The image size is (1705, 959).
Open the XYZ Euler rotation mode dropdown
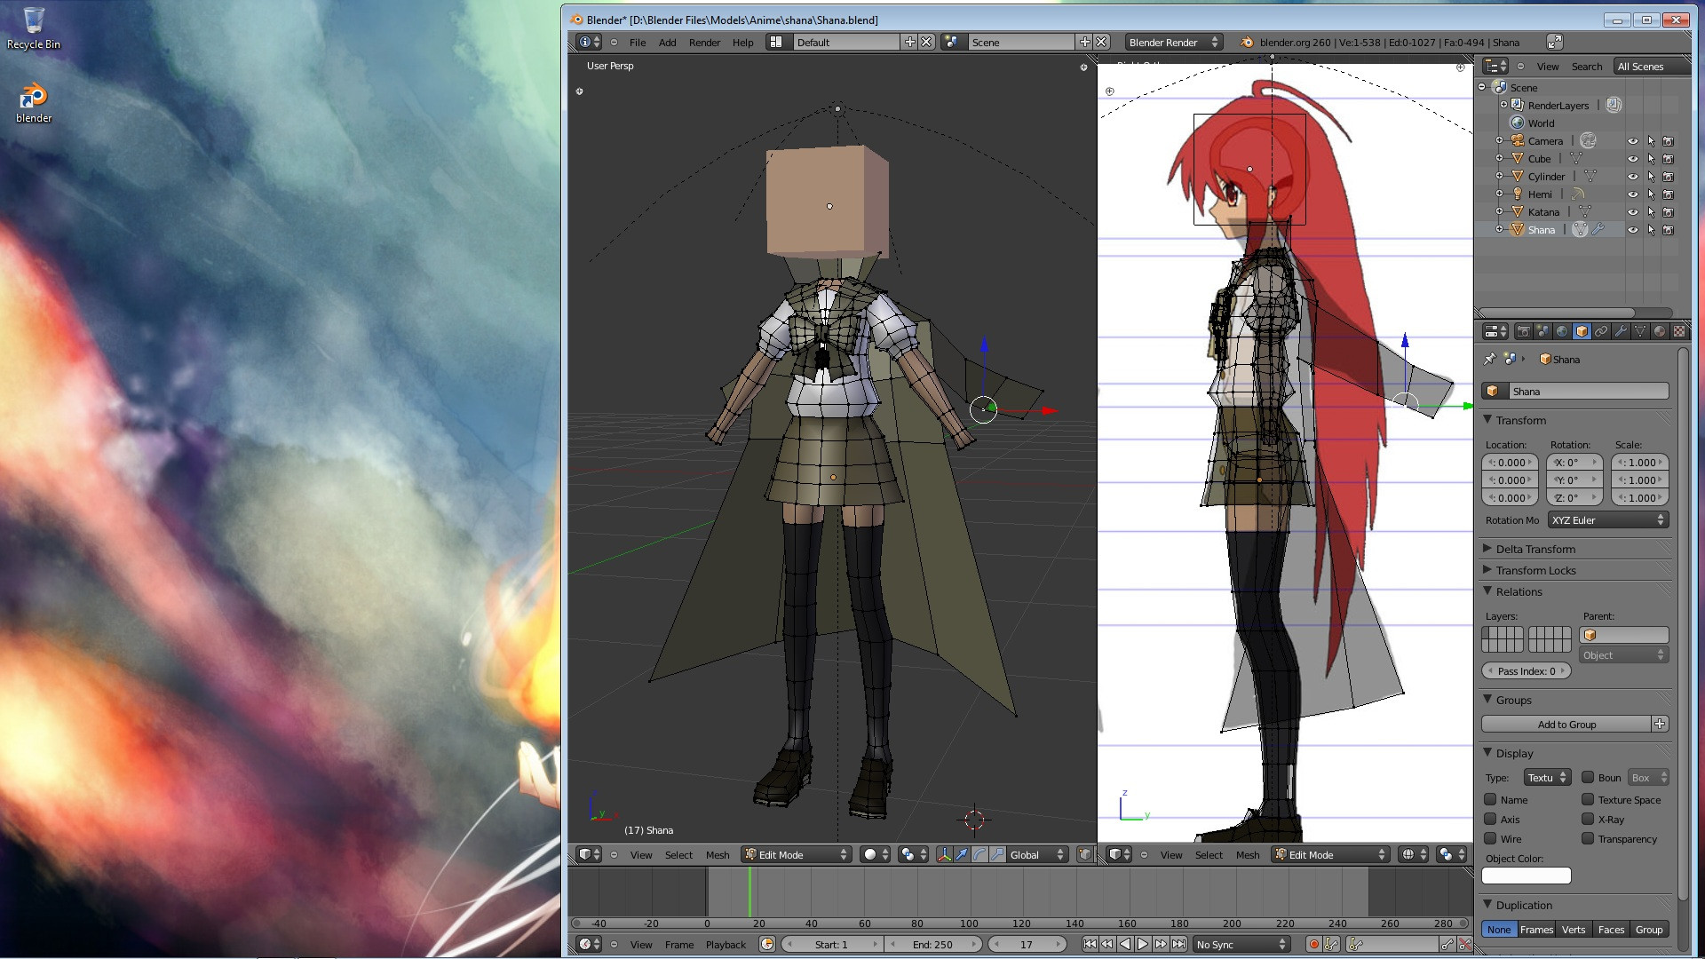[1608, 519]
